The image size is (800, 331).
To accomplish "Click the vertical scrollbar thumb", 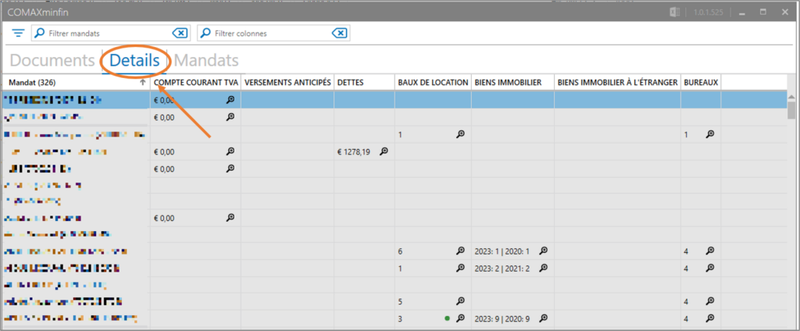I will tap(791, 109).
